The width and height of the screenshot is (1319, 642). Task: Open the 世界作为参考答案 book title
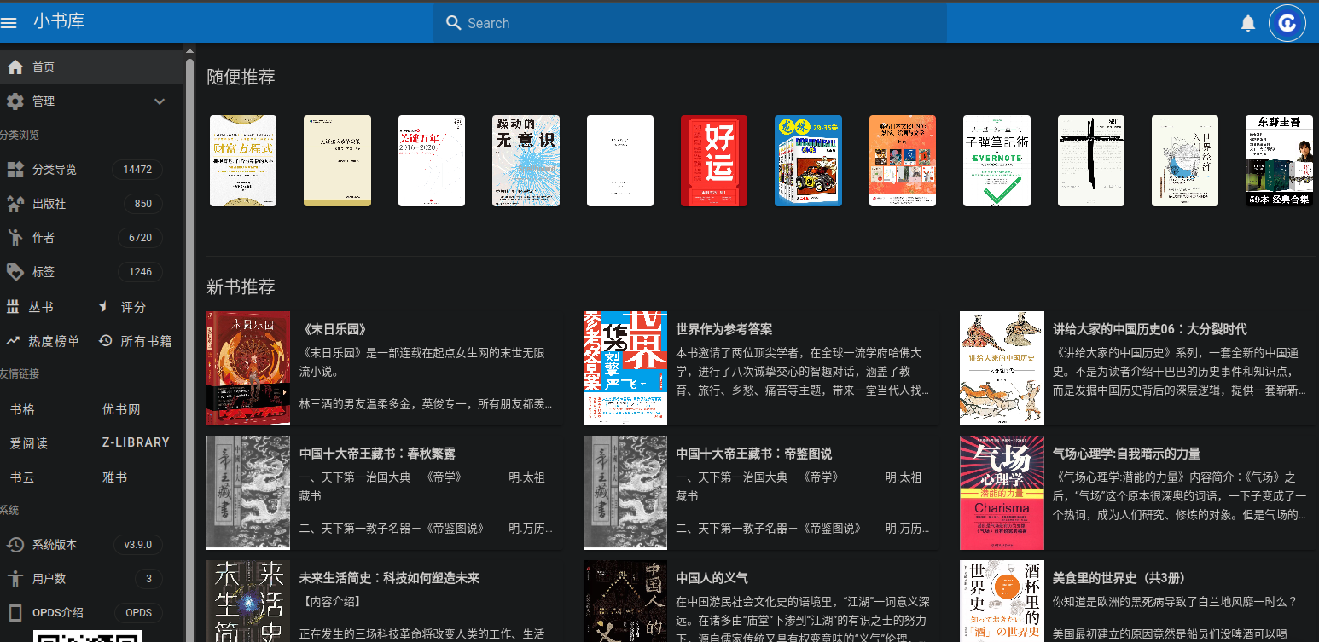click(x=724, y=329)
